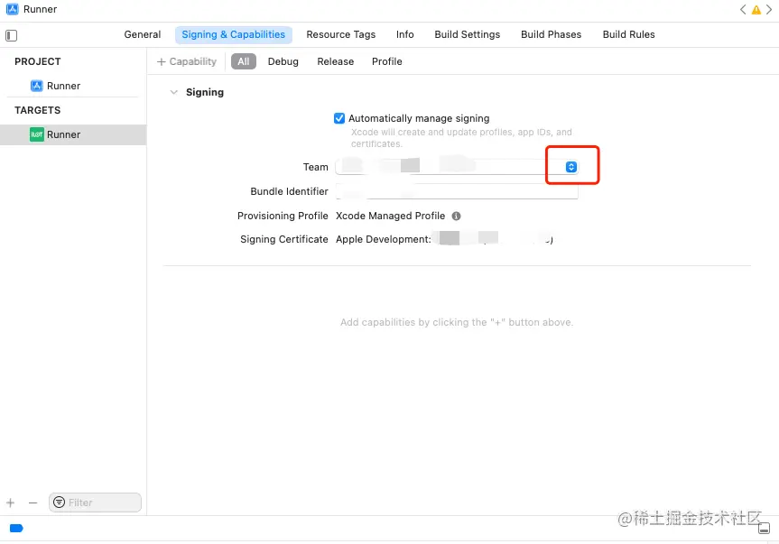Toggle the debug area icon at bottom right

pos(764,528)
